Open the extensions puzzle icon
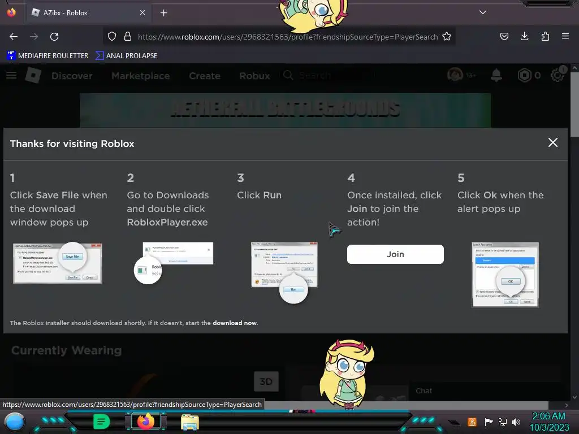 [545, 36]
